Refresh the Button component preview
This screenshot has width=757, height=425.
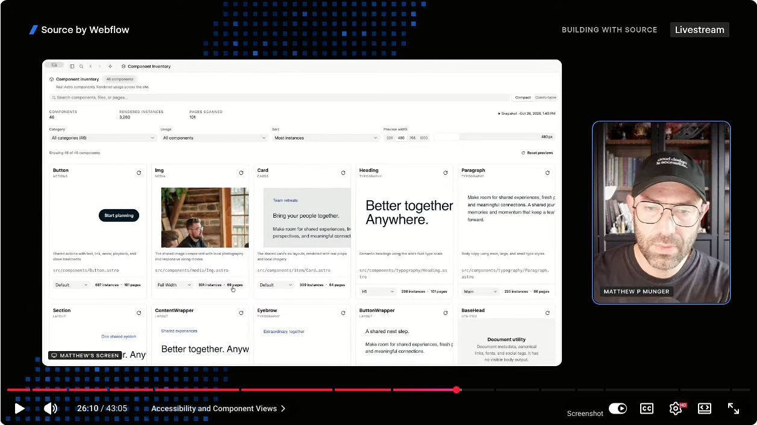(139, 173)
